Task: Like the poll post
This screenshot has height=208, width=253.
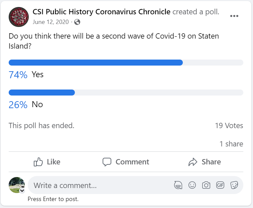Action: [47, 162]
